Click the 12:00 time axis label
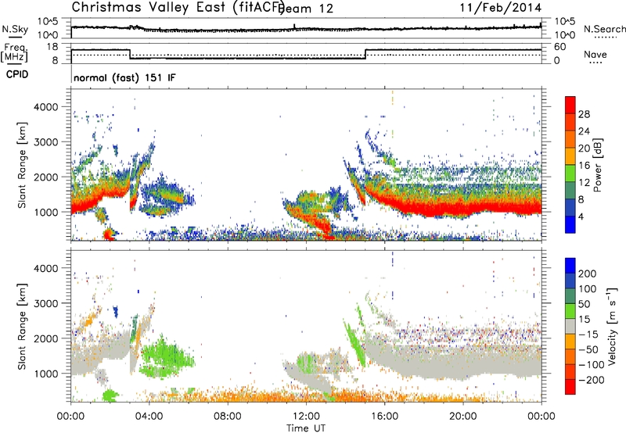 point(306,417)
